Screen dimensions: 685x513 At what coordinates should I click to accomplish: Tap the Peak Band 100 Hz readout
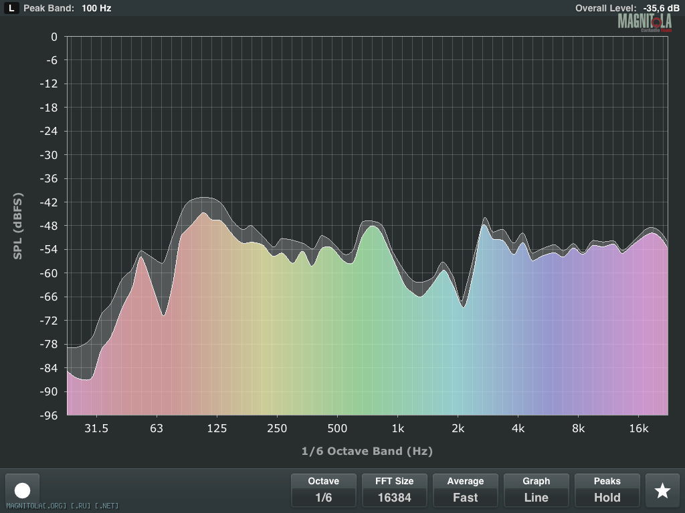pos(68,9)
